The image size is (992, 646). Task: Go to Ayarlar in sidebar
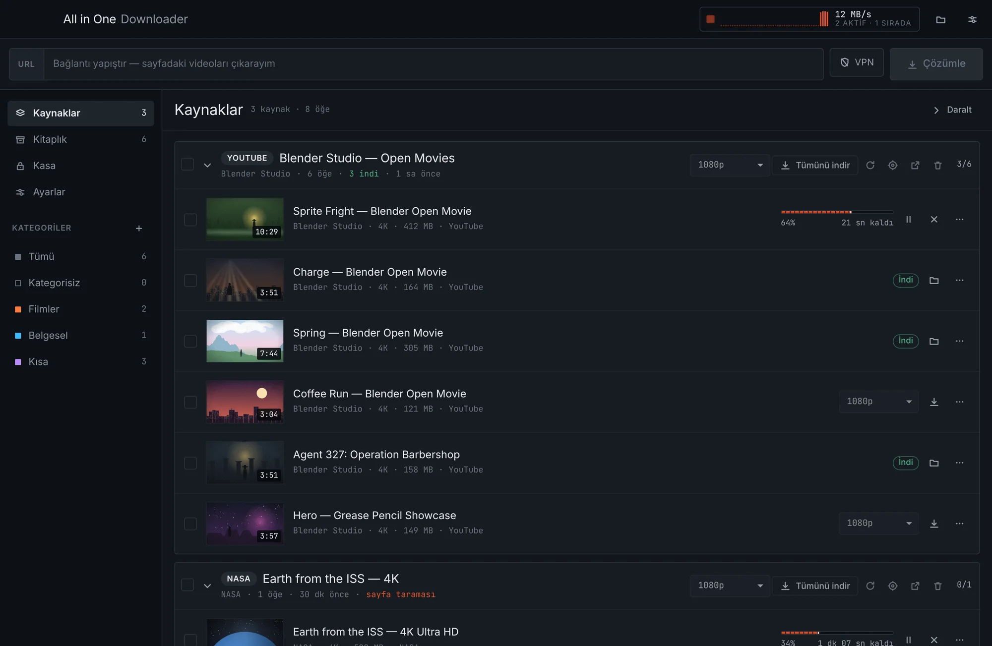click(x=81, y=192)
